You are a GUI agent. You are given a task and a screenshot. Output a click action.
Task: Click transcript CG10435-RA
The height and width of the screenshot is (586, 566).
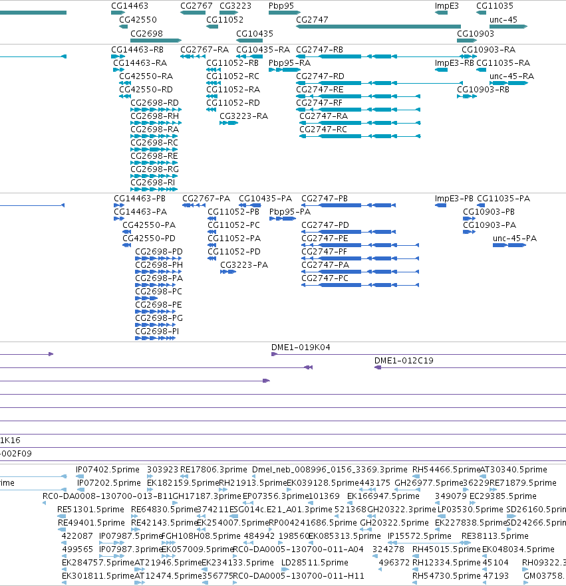263,50
